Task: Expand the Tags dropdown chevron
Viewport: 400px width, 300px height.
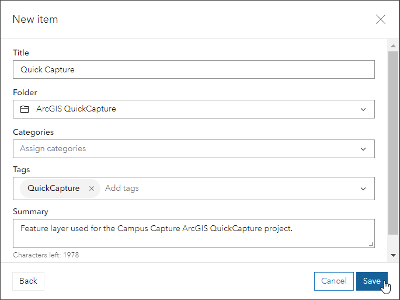Action: (x=363, y=189)
